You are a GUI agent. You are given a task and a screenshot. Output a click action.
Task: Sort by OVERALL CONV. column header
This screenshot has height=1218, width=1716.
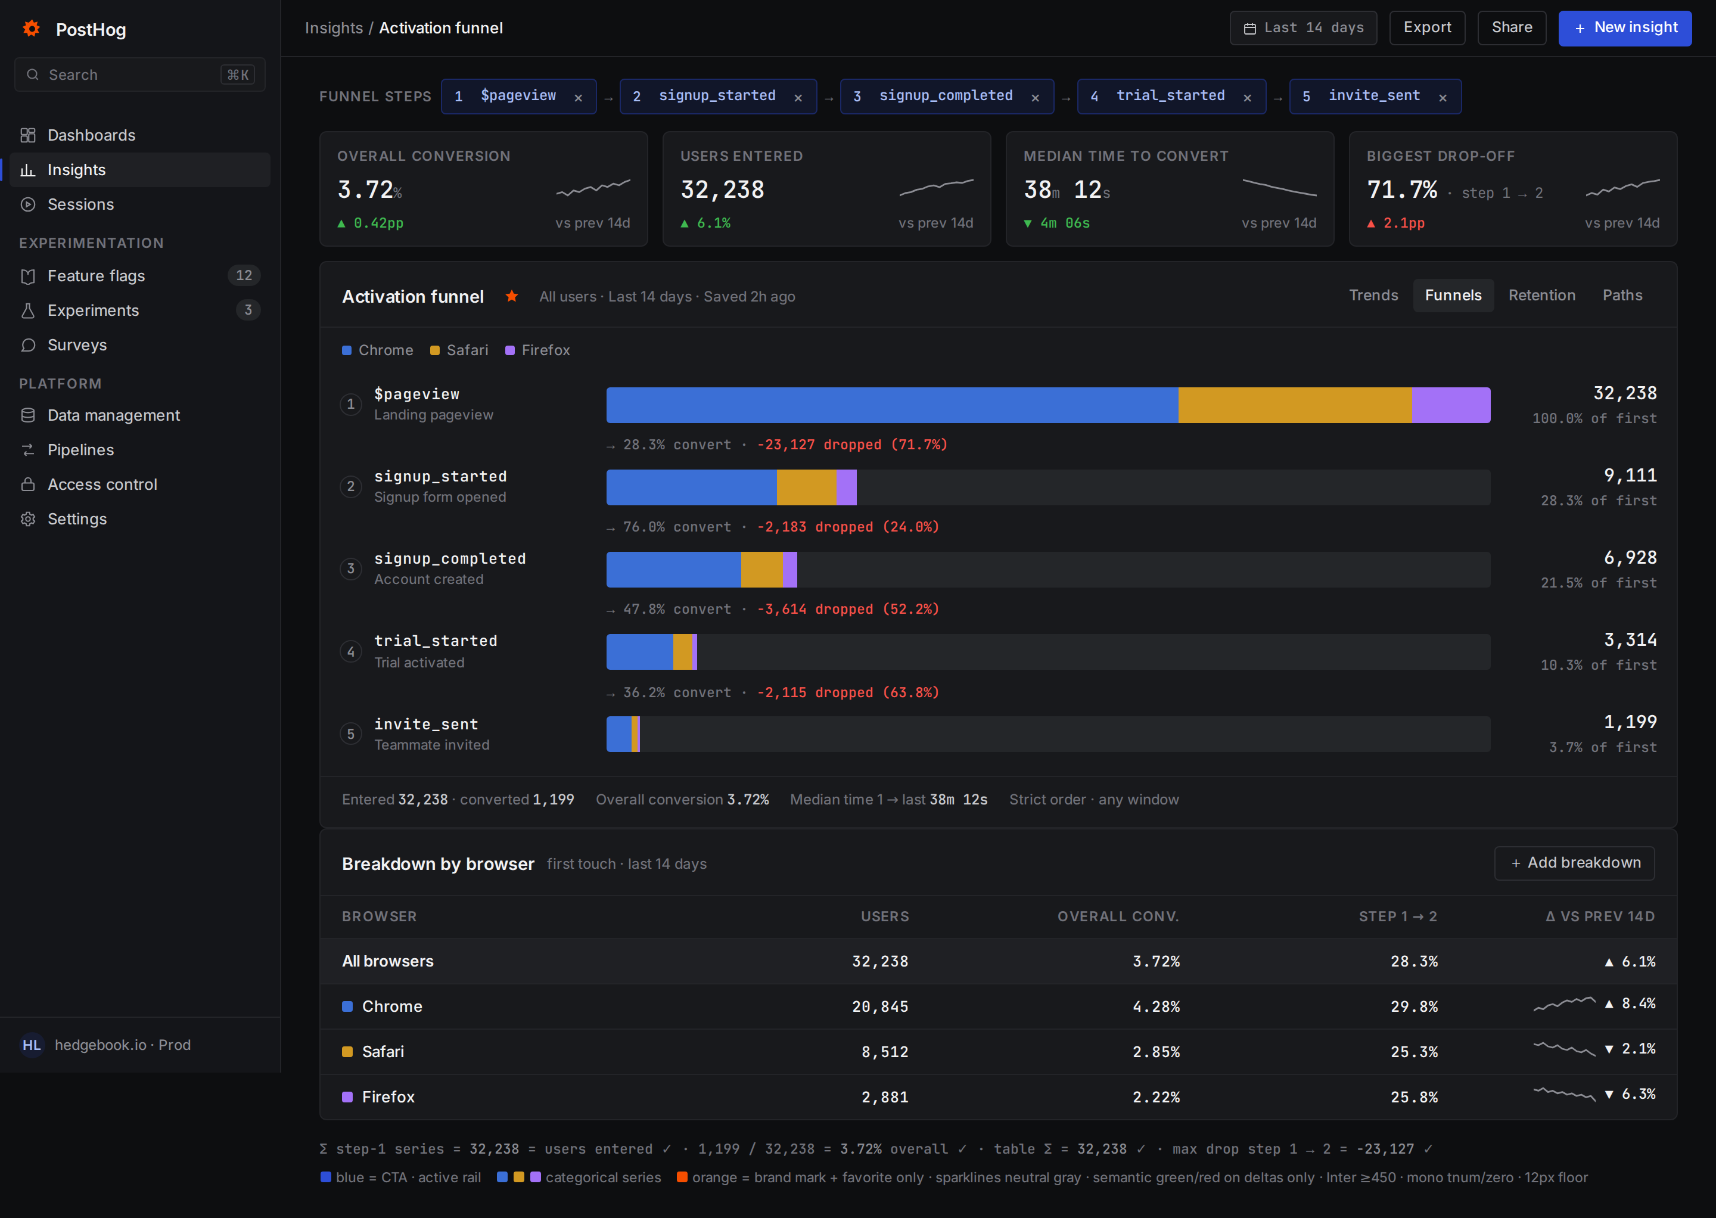point(1118,916)
